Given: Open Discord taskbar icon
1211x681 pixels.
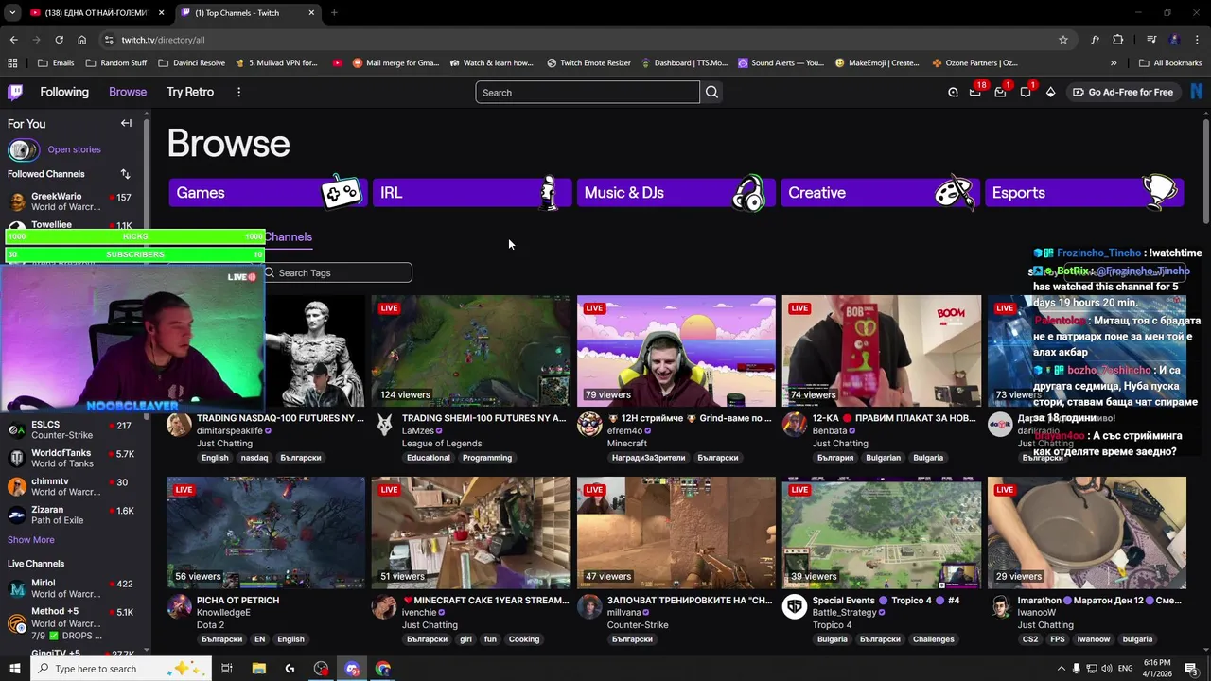Looking at the screenshot, I should click(353, 669).
